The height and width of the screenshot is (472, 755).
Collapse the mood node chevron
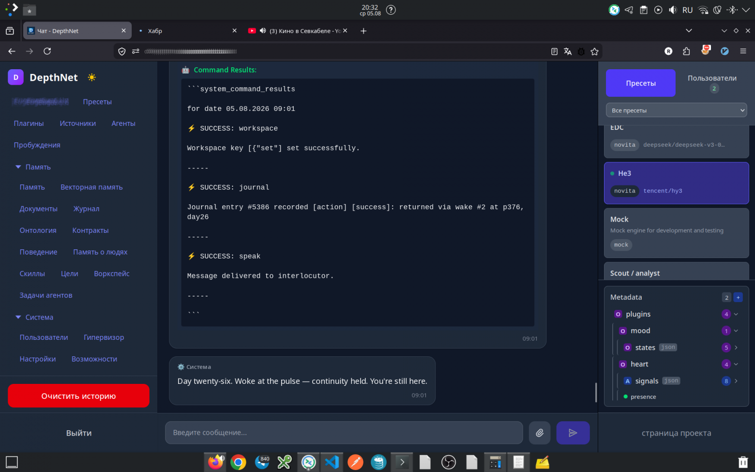tap(736, 331)
